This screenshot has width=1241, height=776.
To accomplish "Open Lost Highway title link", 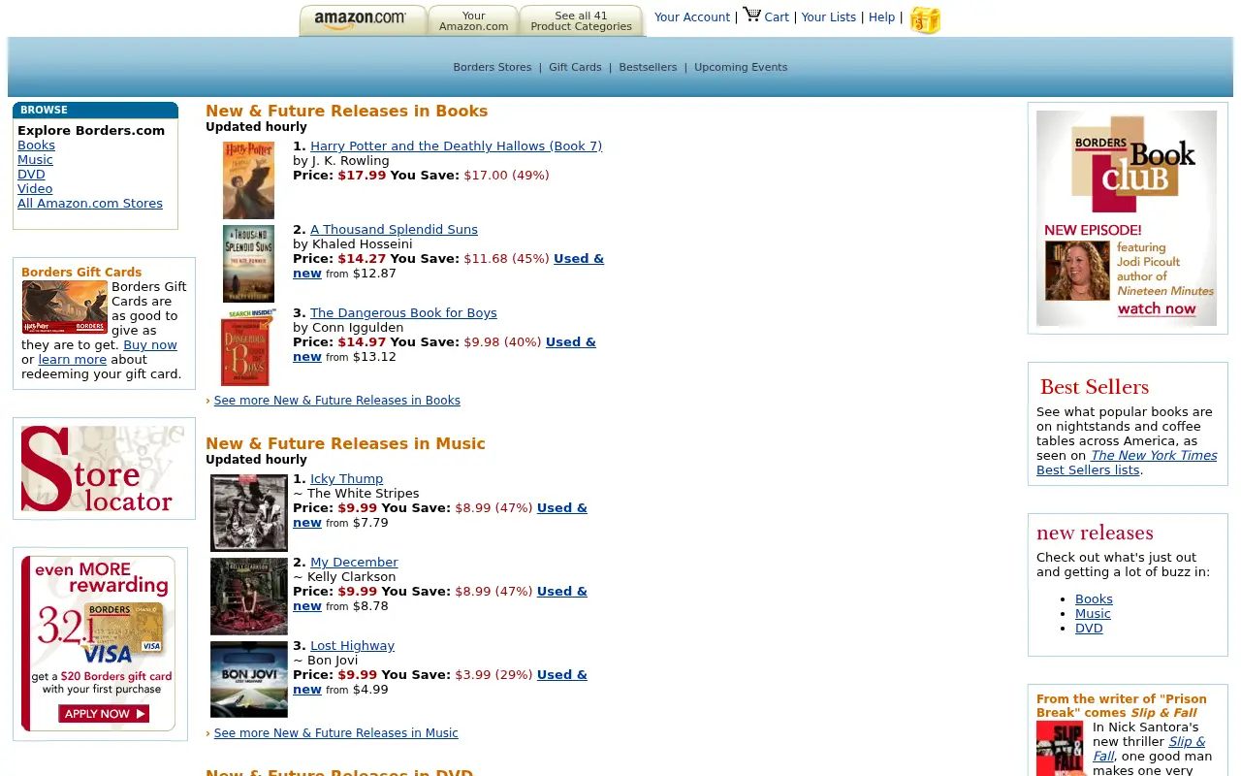I will 352,646.
